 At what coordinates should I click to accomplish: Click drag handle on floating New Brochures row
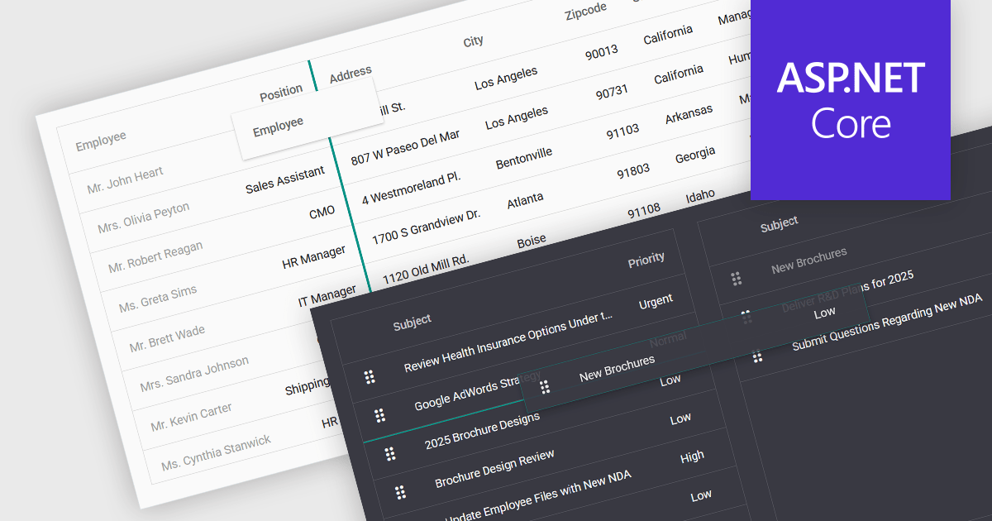point(545,386)
